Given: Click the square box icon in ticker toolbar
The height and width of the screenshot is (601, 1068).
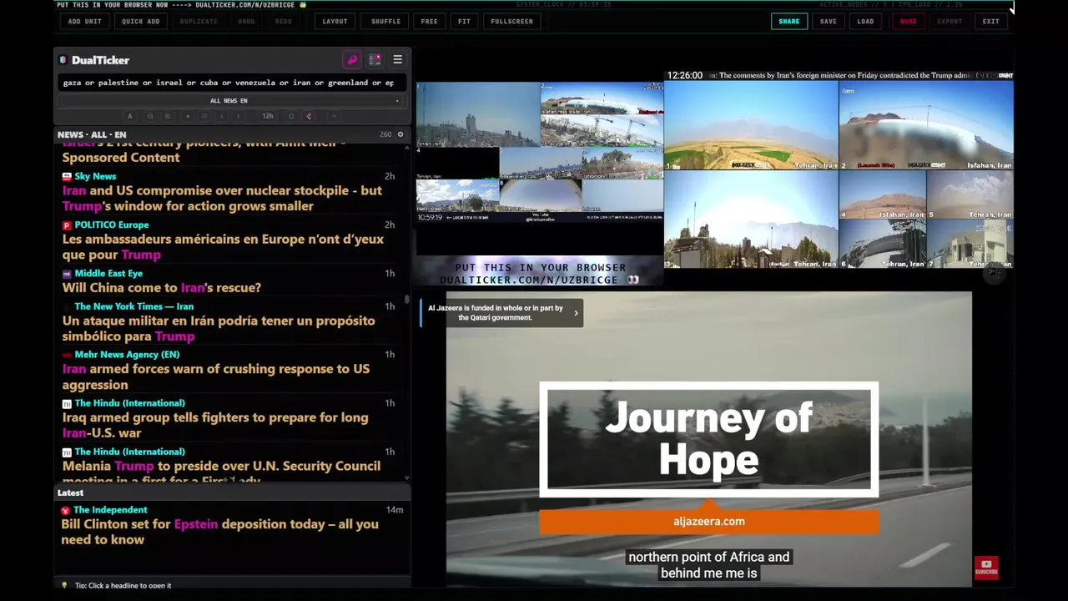Looking at the screenshot, I should coord(291,116).
